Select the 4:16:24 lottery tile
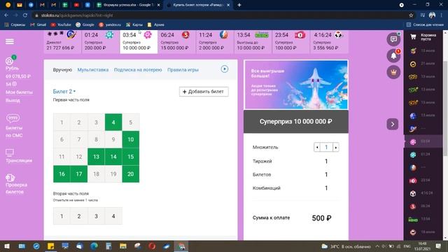This screenshot has width=448, height=252. [329, 41]
